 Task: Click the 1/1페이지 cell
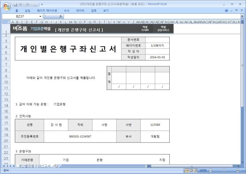157,46
